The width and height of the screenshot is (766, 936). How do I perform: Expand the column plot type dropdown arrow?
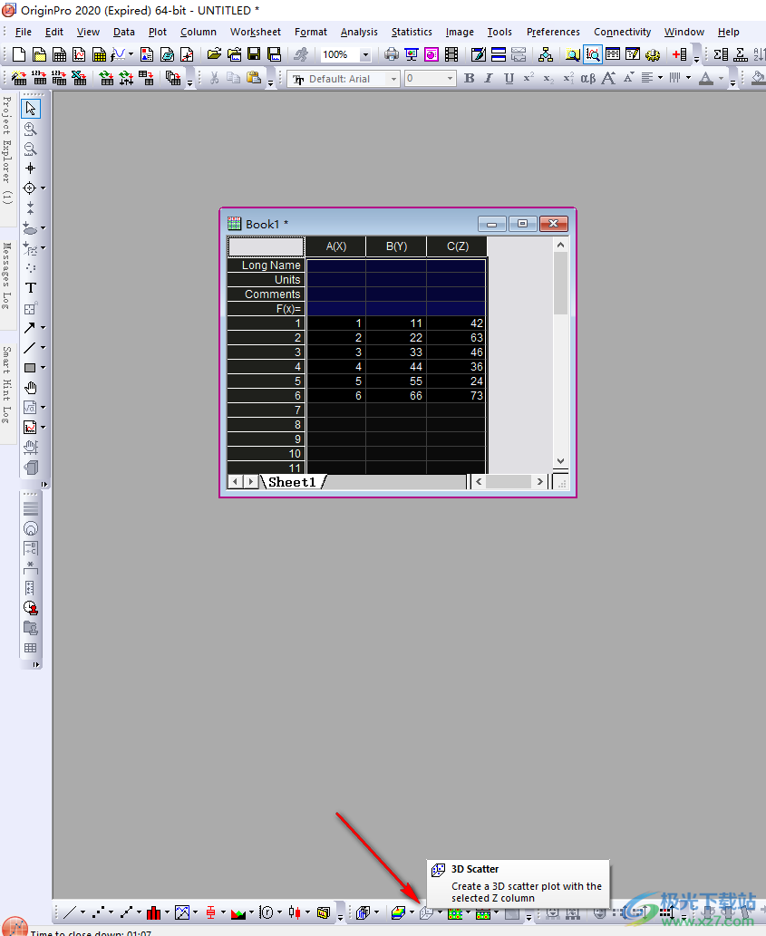click(167, 912)
